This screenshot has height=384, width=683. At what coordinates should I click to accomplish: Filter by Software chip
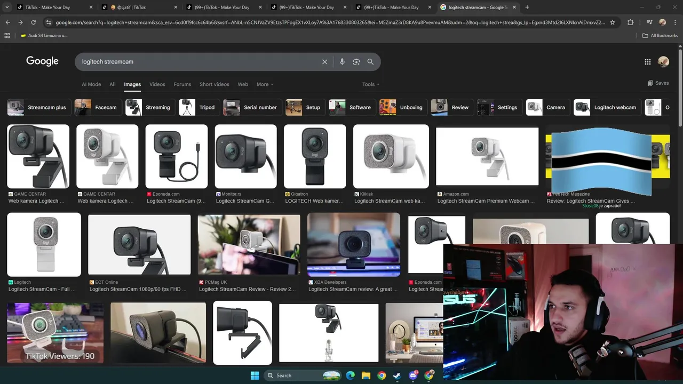click(351, 107)
